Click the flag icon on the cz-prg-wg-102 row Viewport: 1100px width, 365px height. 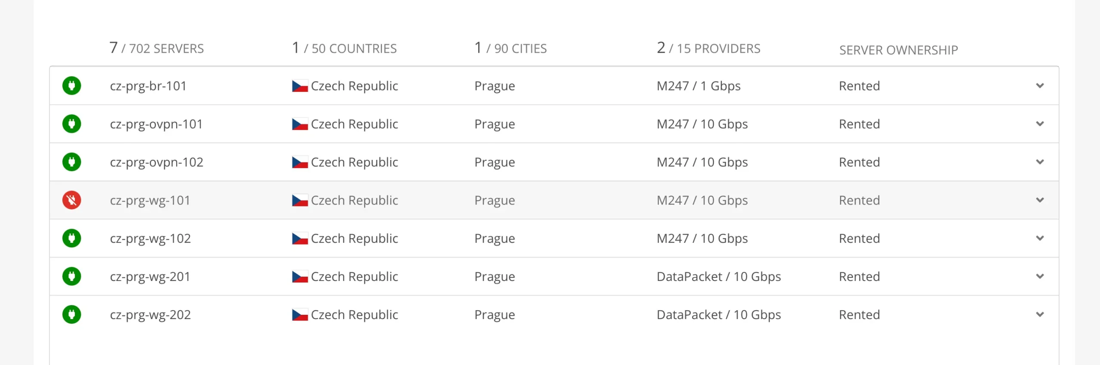[x=299, y=238]
